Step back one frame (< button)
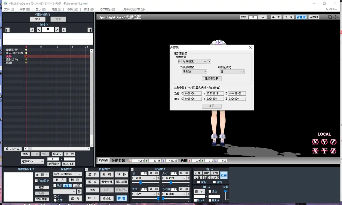Viewport: 342px width, 205px height. [x=39, y=30]
